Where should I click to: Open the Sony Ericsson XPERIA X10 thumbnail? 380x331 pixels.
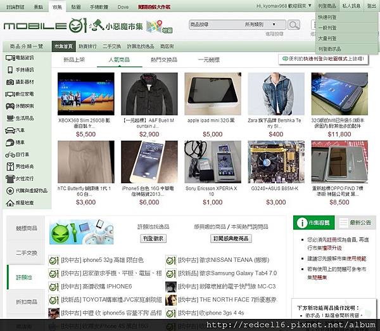tap(213, 162)
